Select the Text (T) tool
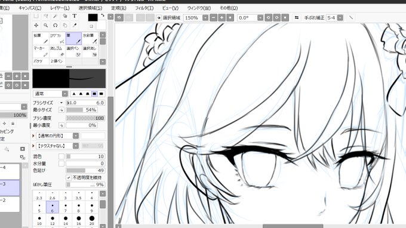Image resolution: width=406 pixels, height=228 pixels. tap(75, 16)
